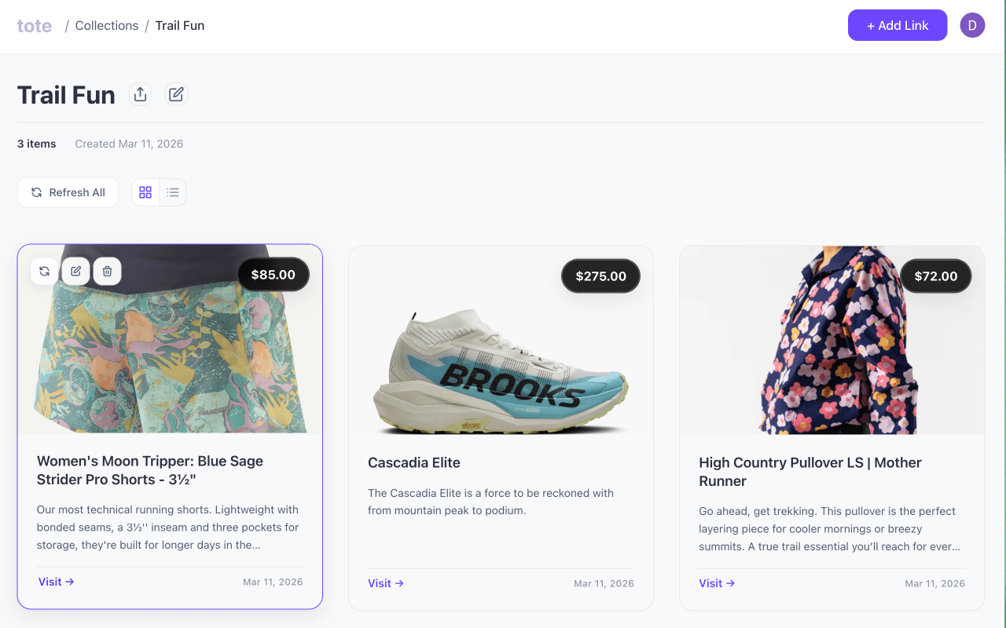Select the Trail Fun breadcrumb item
The image size is (1006, 628).
click(x=180, y=25)
